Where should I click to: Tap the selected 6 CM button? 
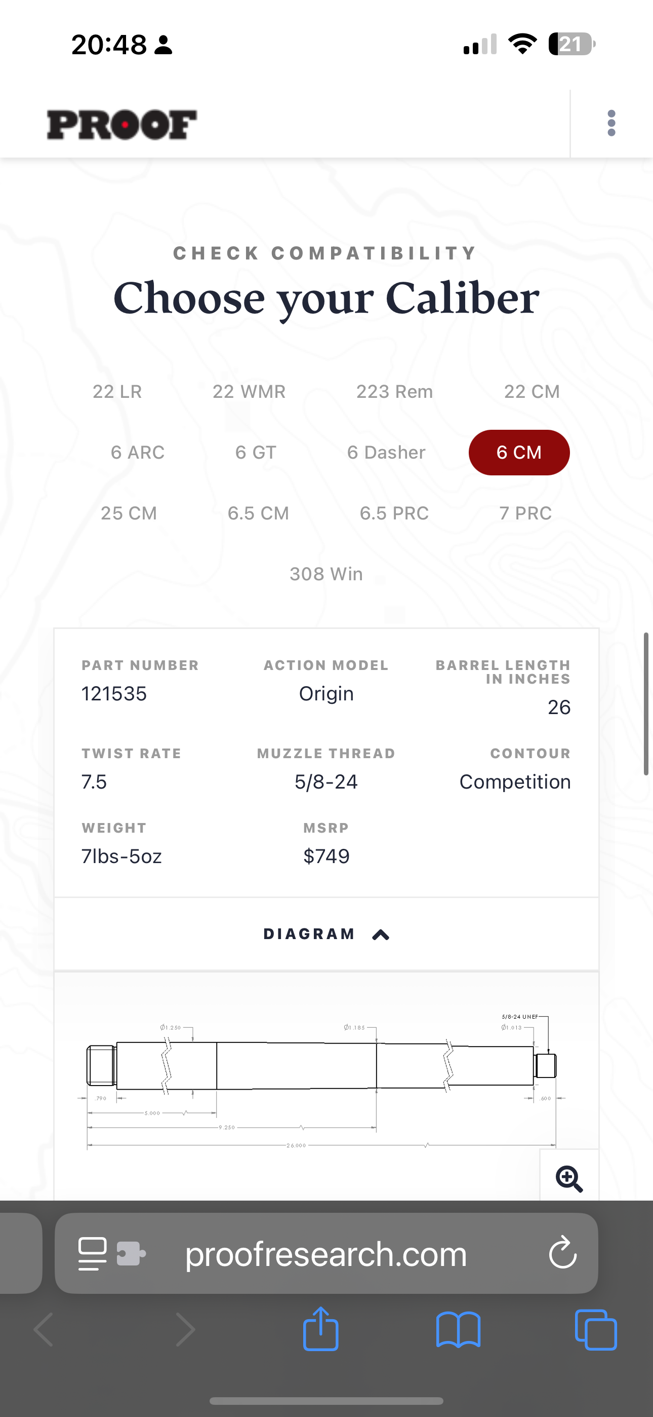point(519,452)
